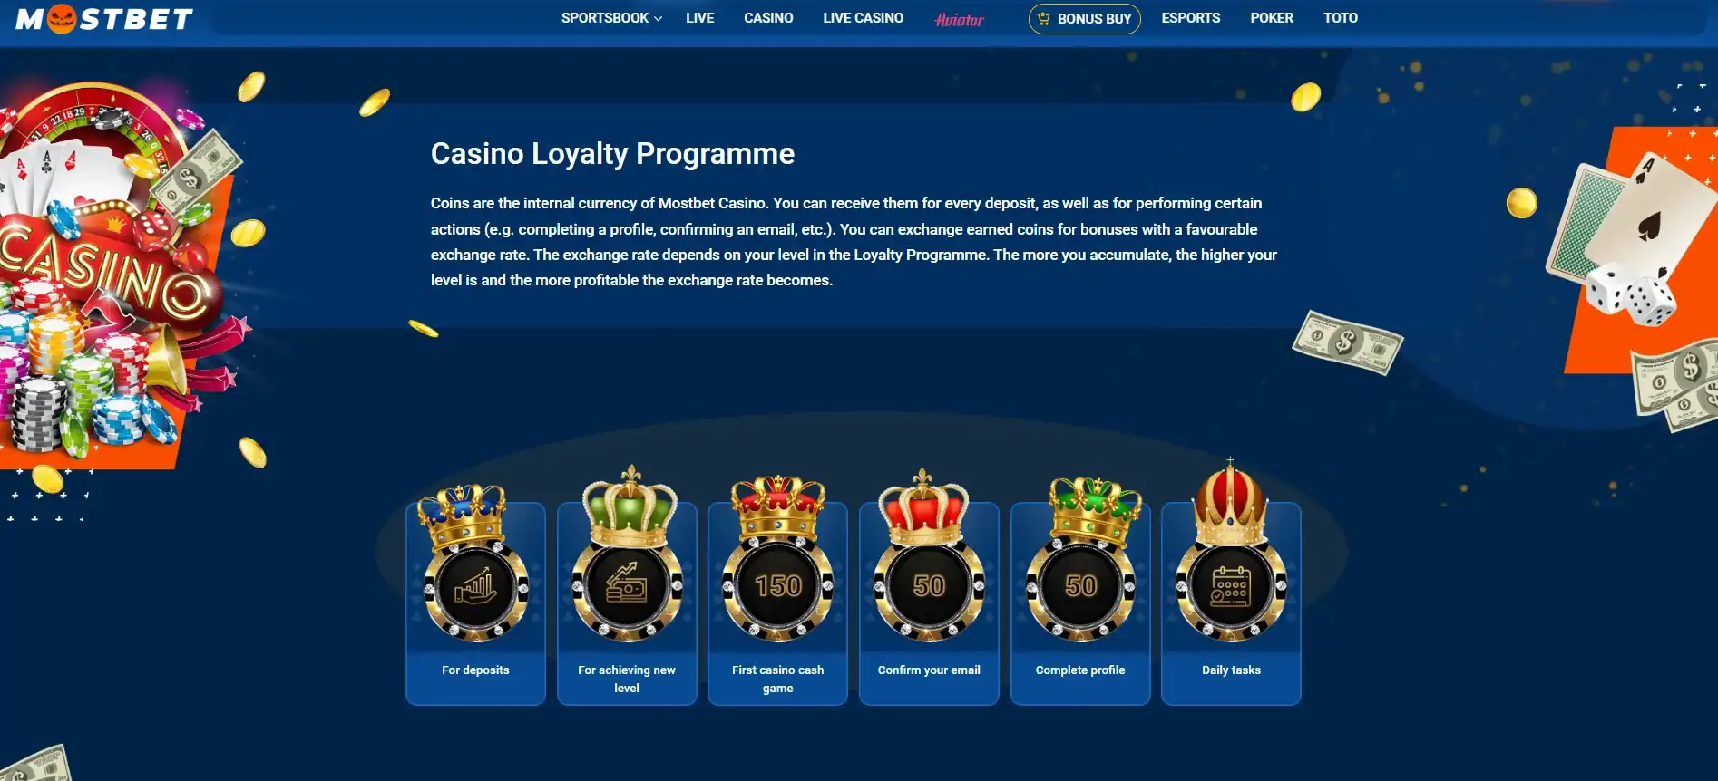Select the new level cash chip icon

pos(627,589)
